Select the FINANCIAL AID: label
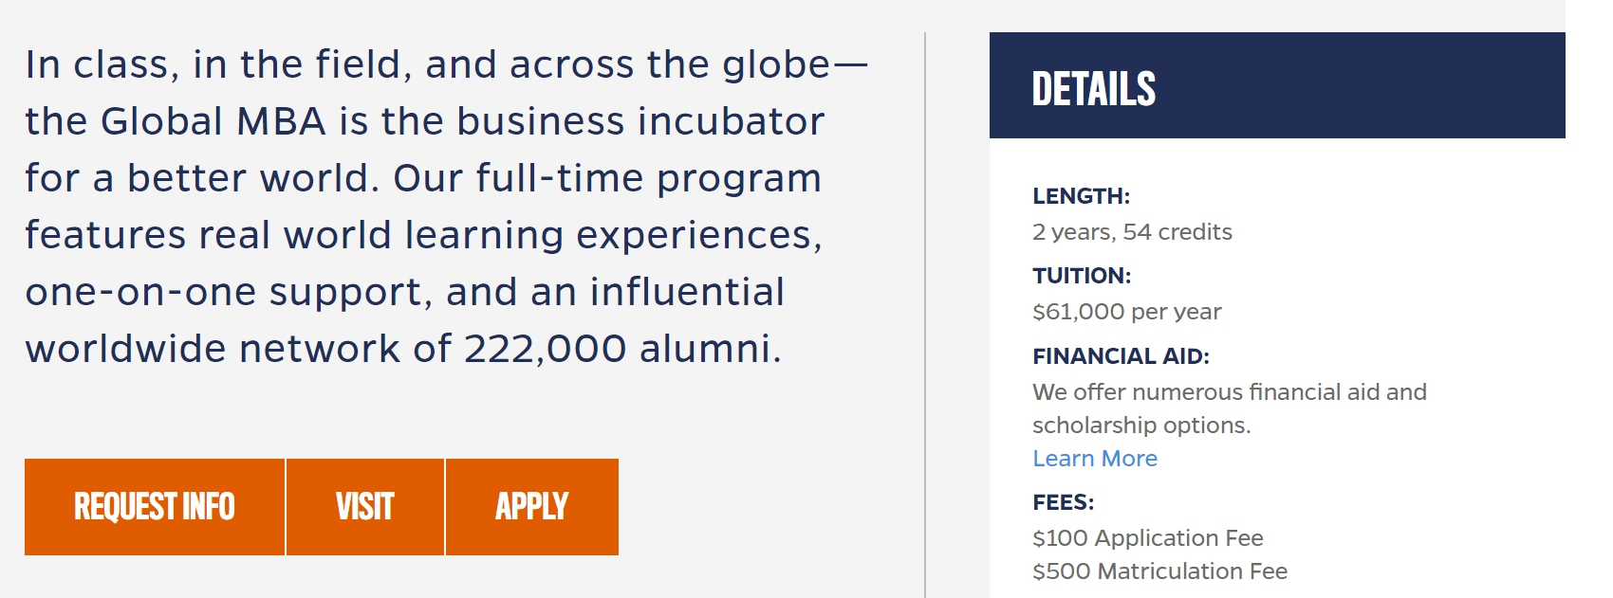This screenshot has width=1613, height=598. (1121, 356)
